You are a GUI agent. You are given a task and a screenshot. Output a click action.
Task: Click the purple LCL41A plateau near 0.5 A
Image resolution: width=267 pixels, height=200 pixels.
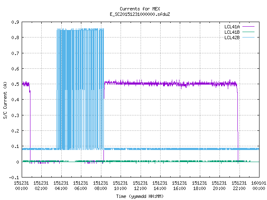click(170, 83)
